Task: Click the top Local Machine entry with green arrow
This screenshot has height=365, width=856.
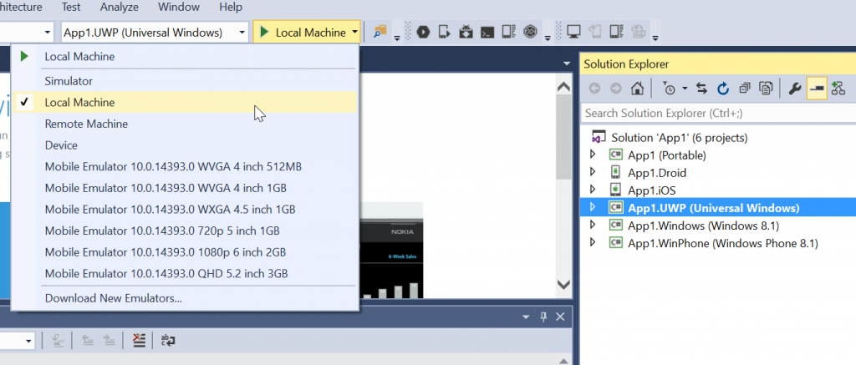Action: 185,56
